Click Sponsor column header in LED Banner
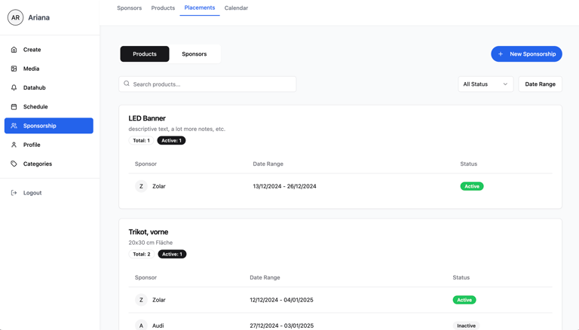579x330 pixels. point(146,163)
